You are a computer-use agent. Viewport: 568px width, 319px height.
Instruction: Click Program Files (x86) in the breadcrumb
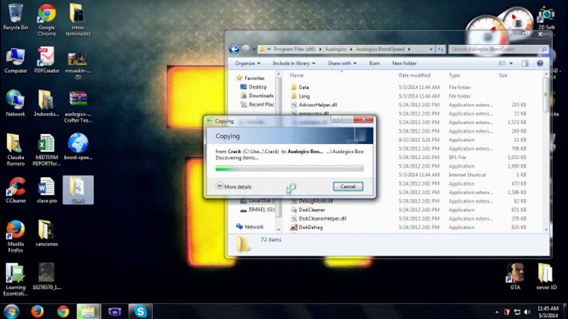click(295, 49)
